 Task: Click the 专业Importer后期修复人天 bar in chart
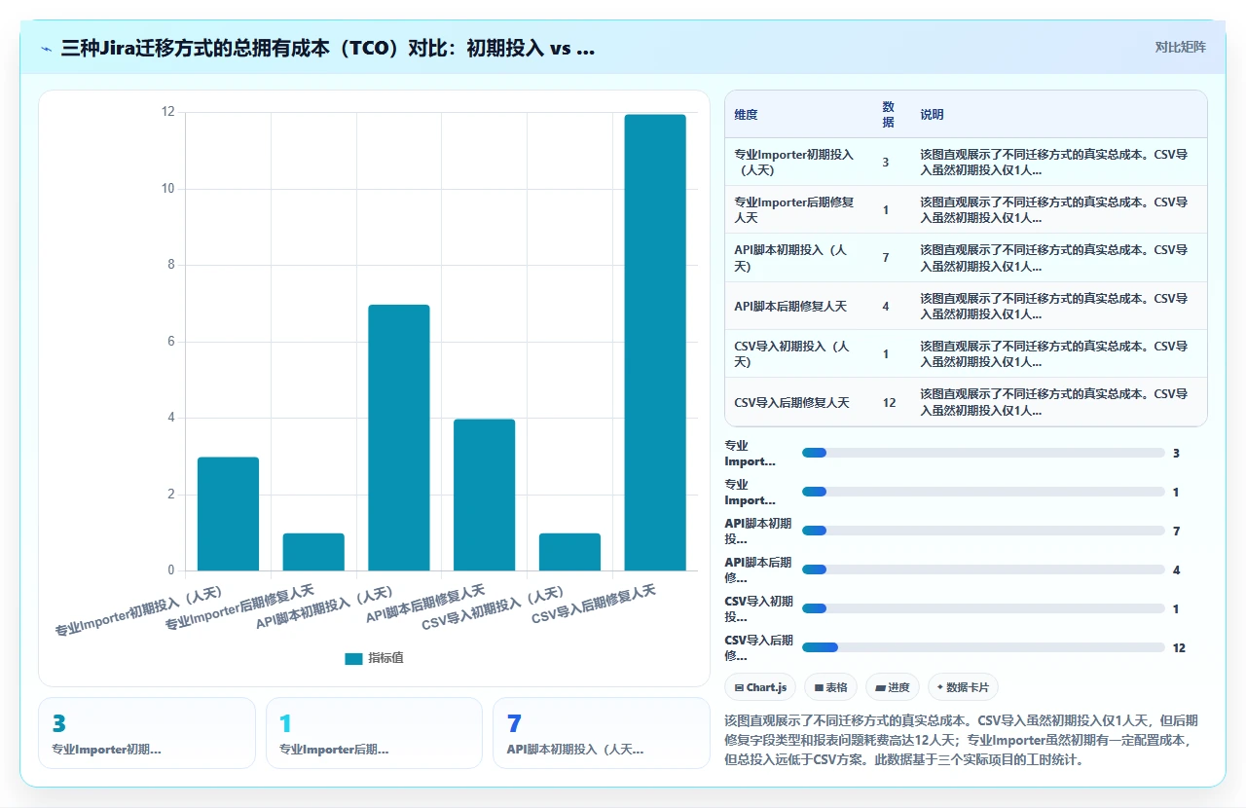313,552
